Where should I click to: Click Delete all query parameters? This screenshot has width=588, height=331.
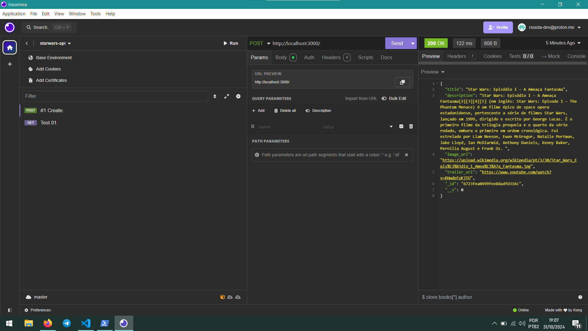pos(285,111)
